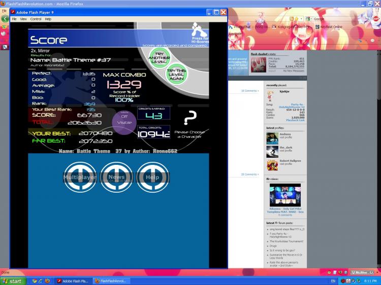This screenshot has height=285, width=381.
Task: Play the ffr videos thumbnail
Action: point(285,195)
